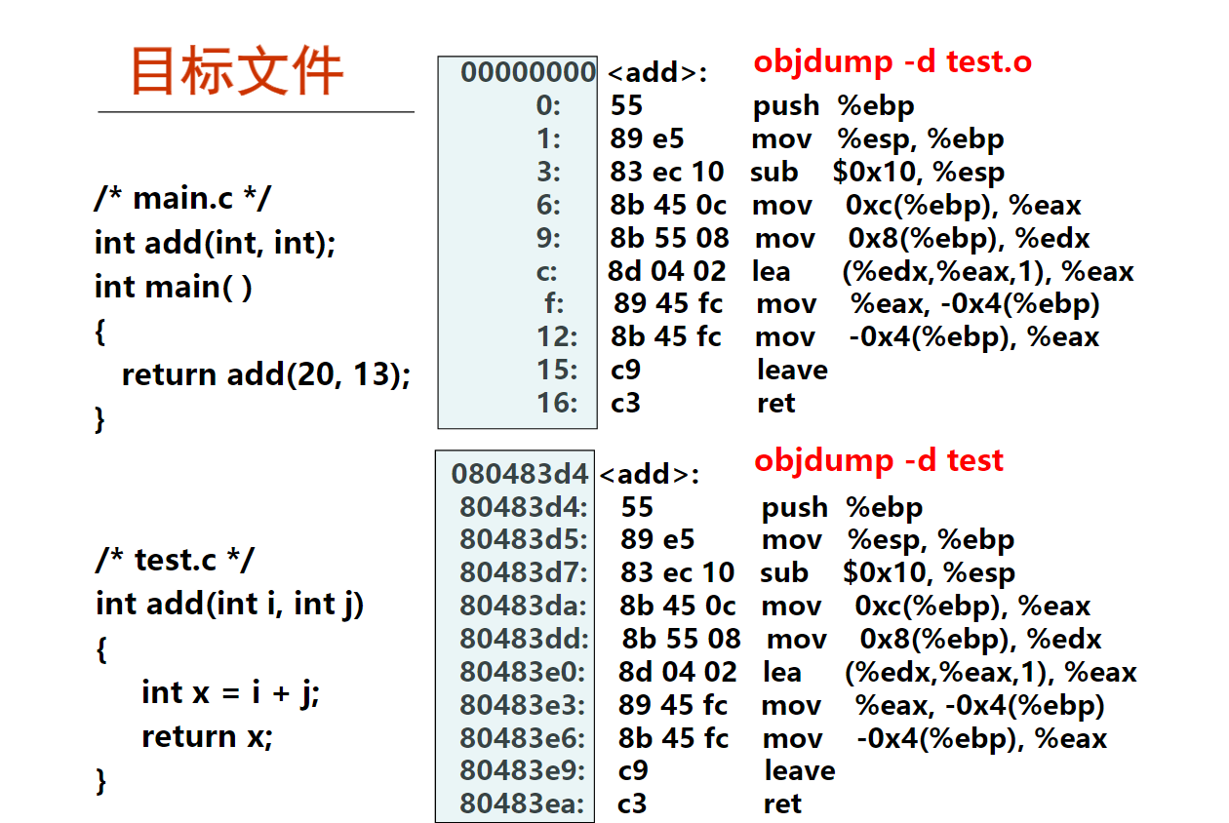Click the address "80483e0:"
The height and width of the screenshot is (823, 1229).
pos(524,672)
